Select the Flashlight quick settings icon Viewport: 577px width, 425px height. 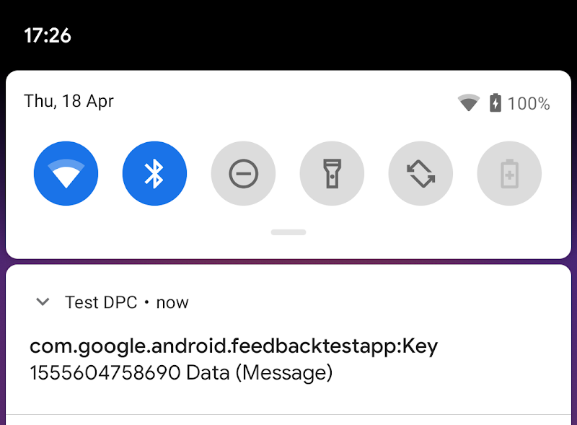tap(332, 173)
